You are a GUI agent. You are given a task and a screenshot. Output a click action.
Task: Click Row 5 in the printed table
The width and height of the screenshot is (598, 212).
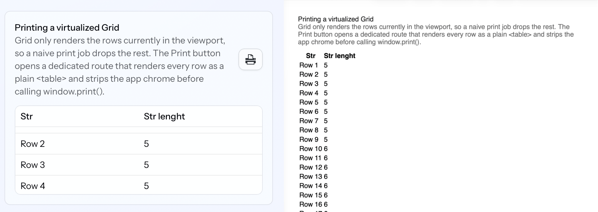coord(308,102)
